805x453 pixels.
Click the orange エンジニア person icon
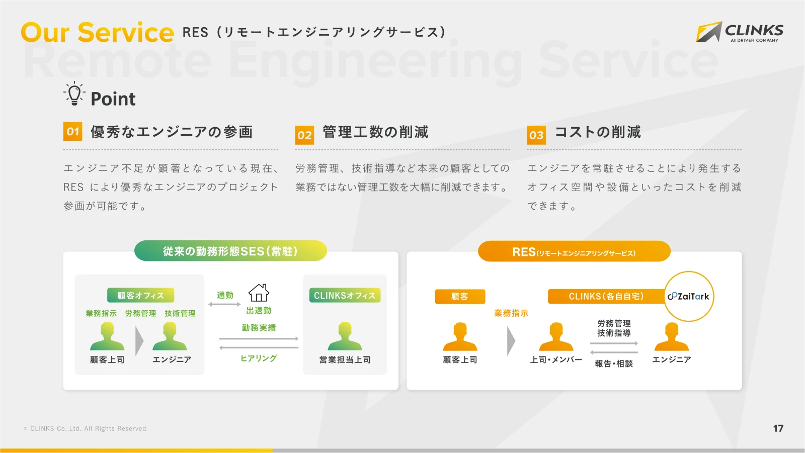(x=671, y=336)
